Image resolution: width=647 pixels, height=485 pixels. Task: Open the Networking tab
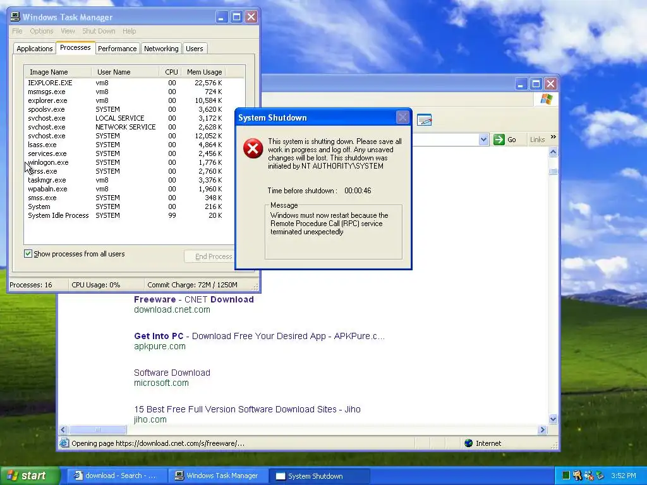click(x=161, y=49)
